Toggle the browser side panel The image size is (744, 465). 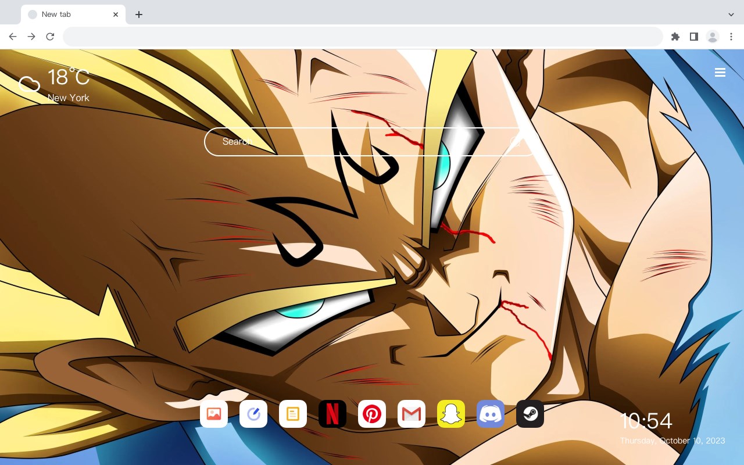pos(693,37)
